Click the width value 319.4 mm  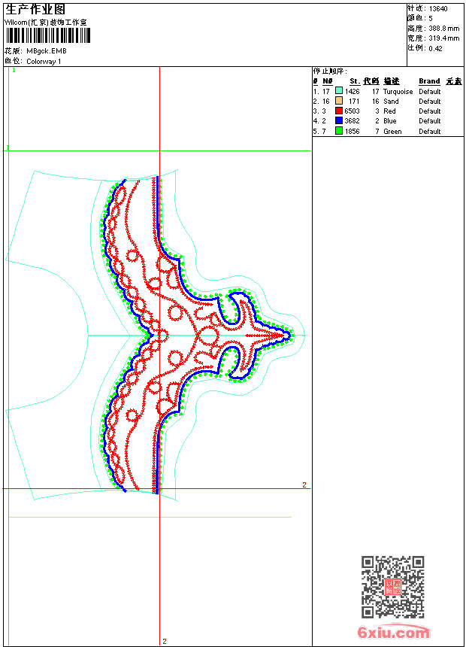(443, 38)
